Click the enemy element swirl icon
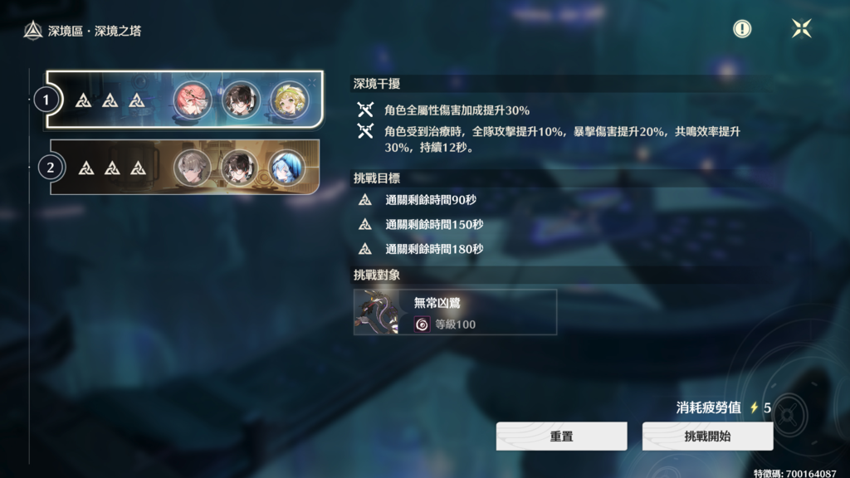Screen dimensions: 850x478 point(422,324)
